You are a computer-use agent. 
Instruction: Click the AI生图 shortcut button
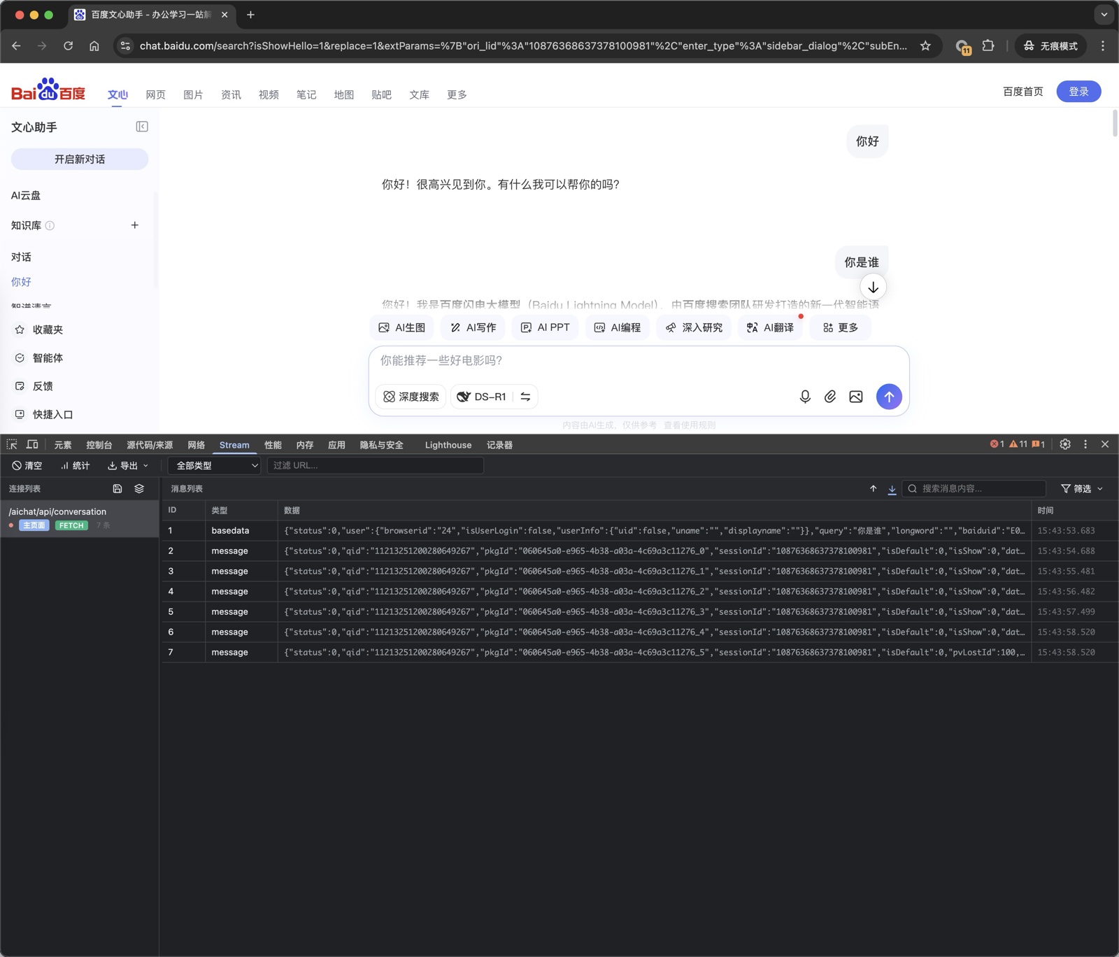coord(402,327)
